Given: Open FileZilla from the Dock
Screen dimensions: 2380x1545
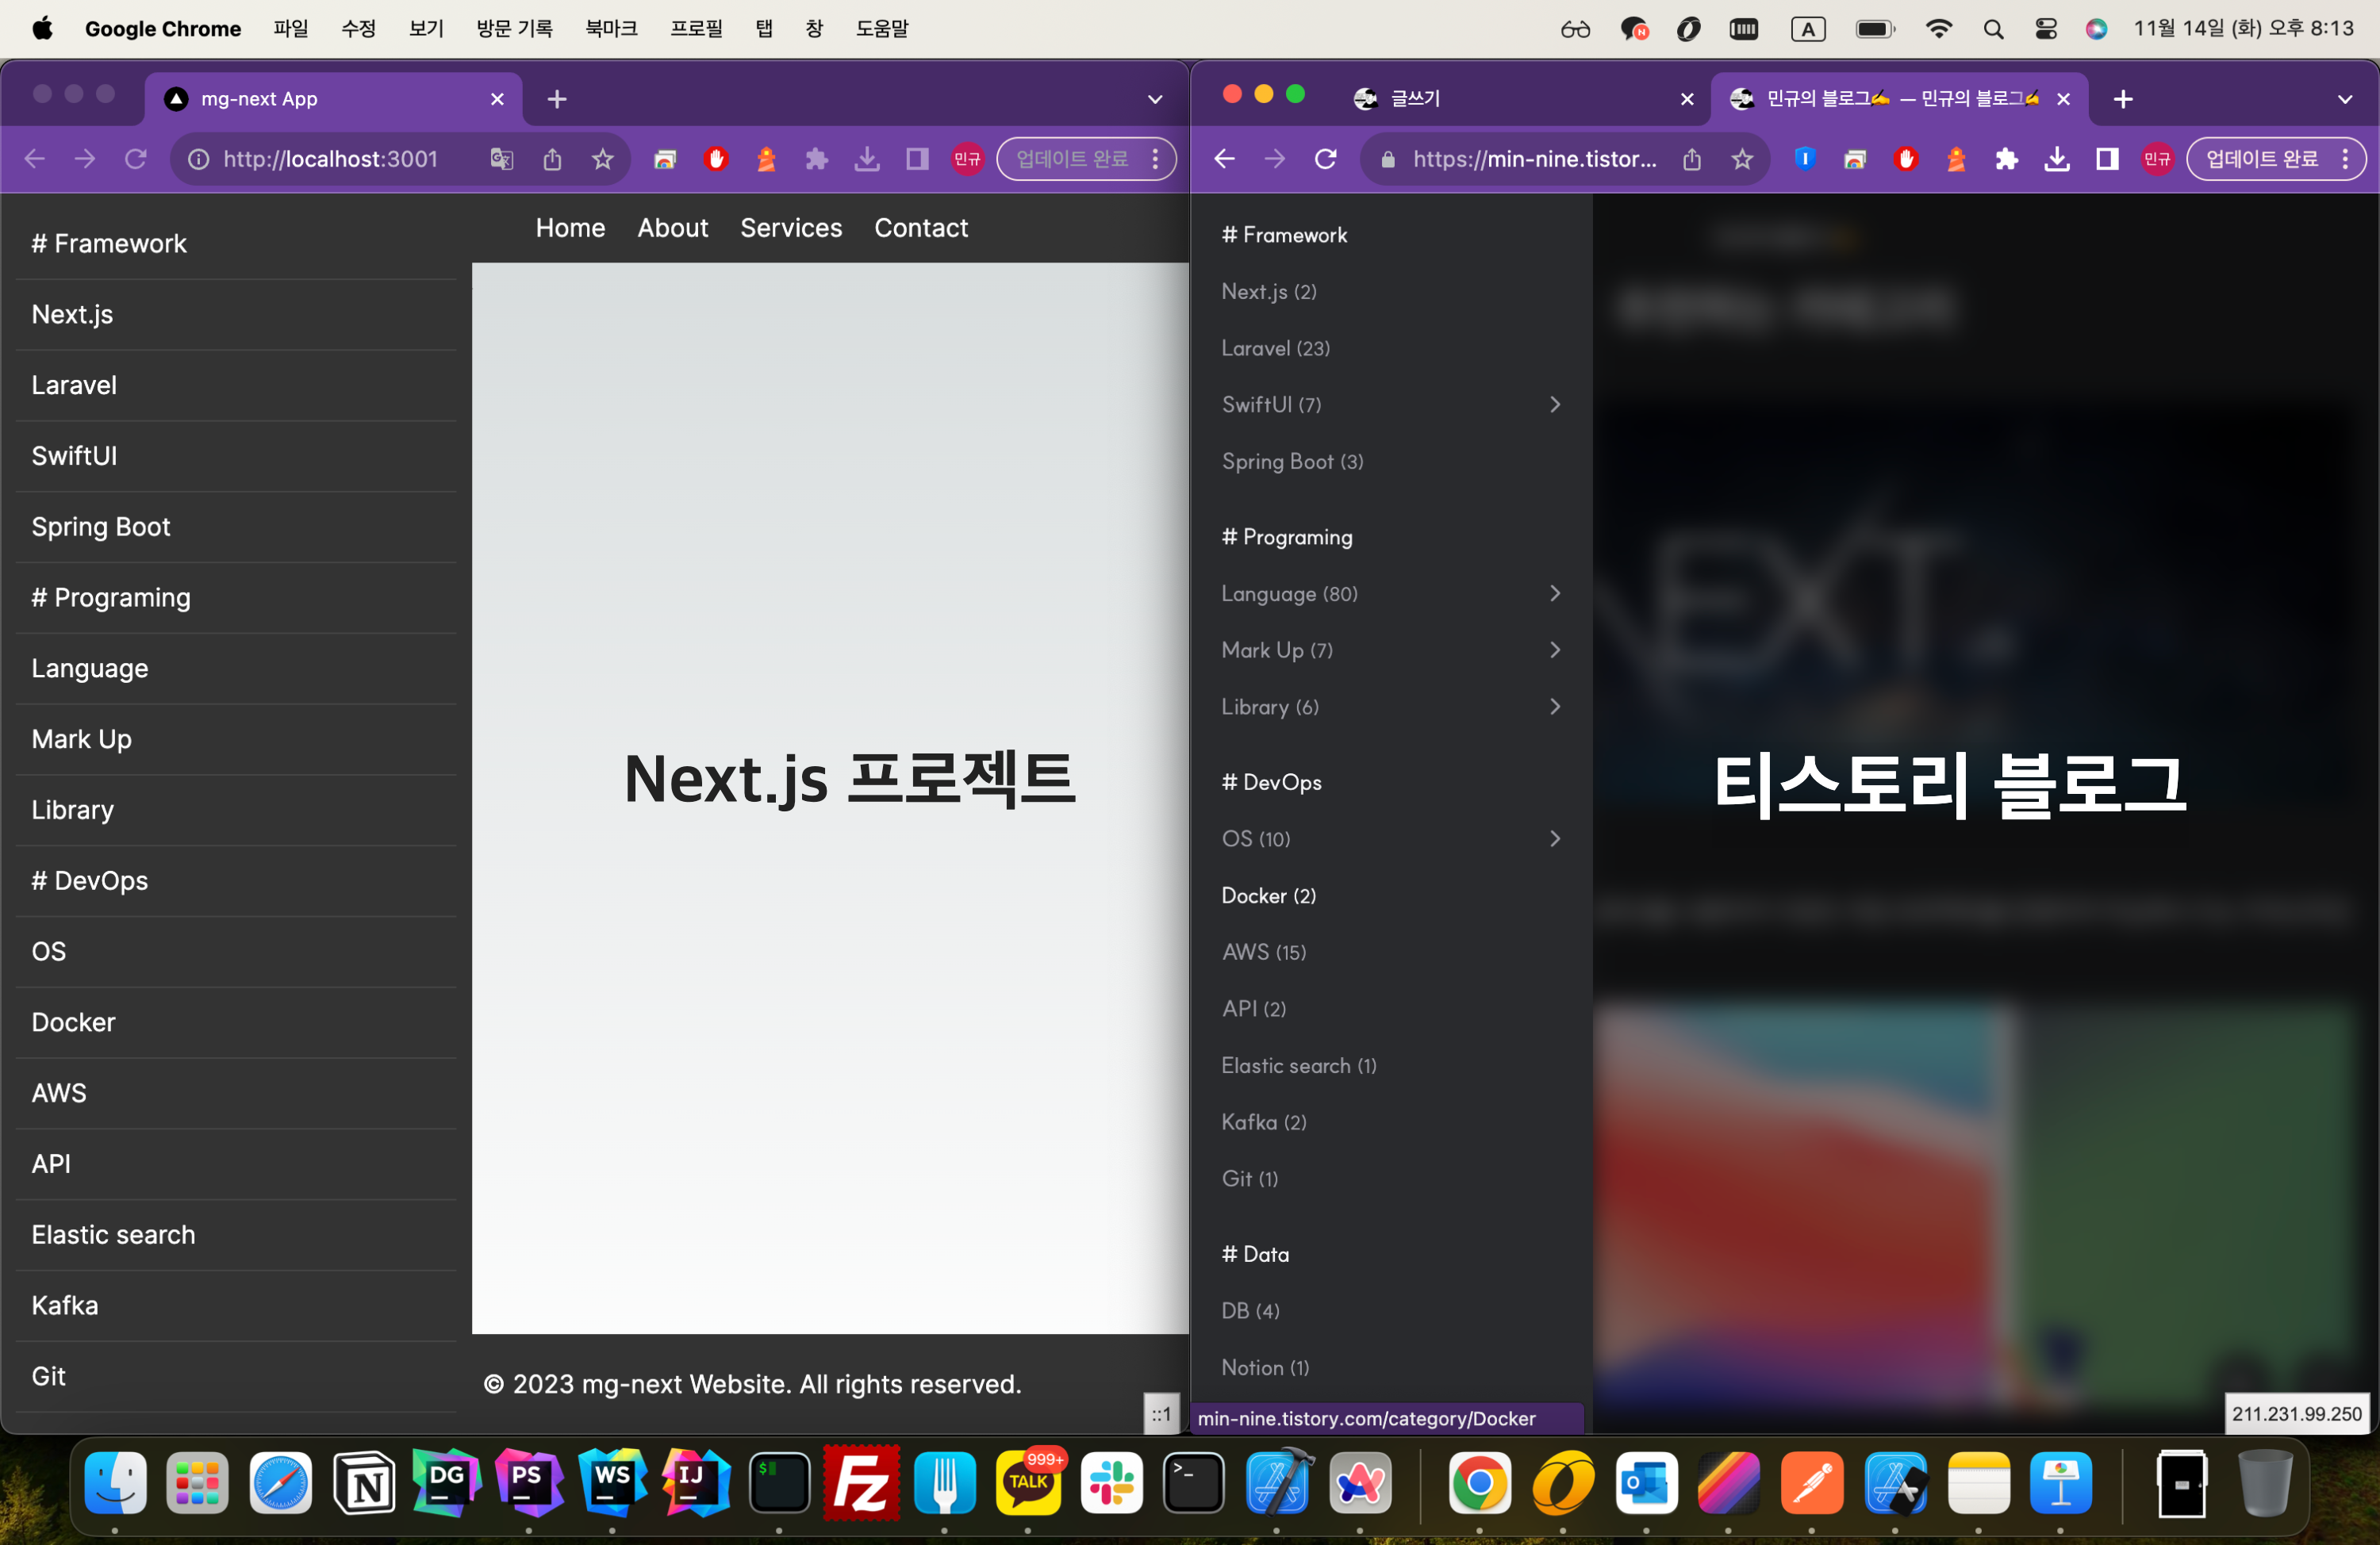Looking at the screenshot, I should pyautogui.click(x=861, y=1483).
